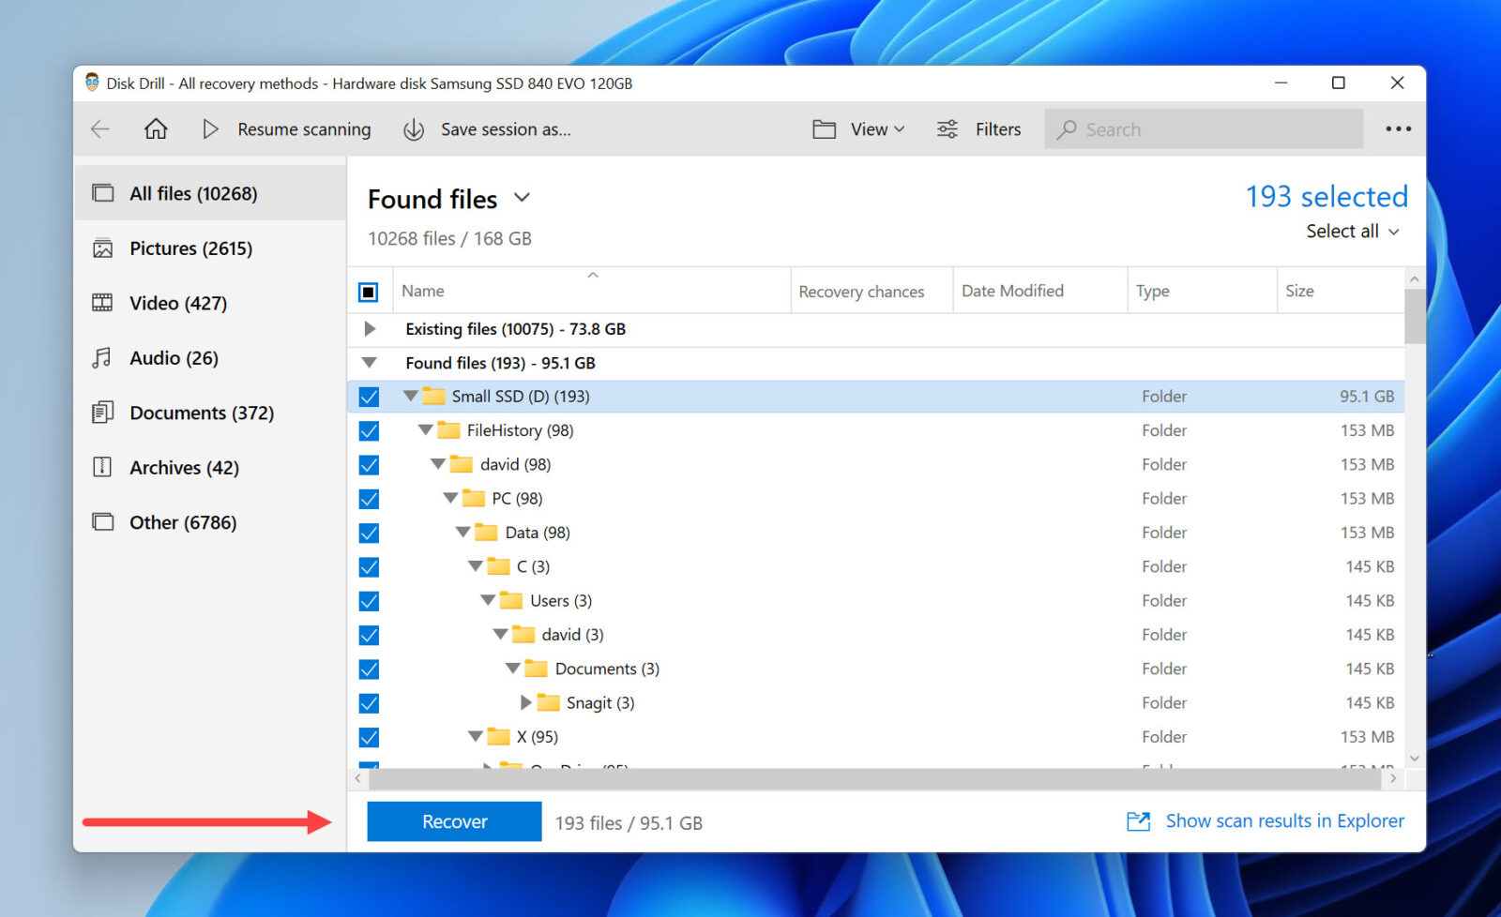Deselect the Snagit folder checkbox
Screen dimensions: 1501x917
369,702
